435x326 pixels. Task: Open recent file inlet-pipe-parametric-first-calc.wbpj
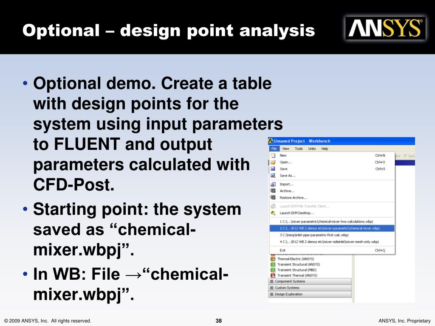332,235
